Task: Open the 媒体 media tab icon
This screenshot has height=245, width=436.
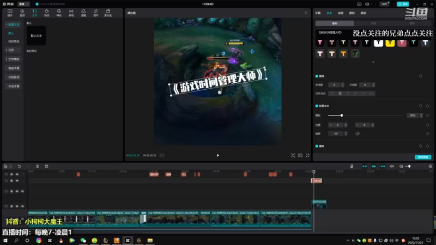Action: pos(10,13)
